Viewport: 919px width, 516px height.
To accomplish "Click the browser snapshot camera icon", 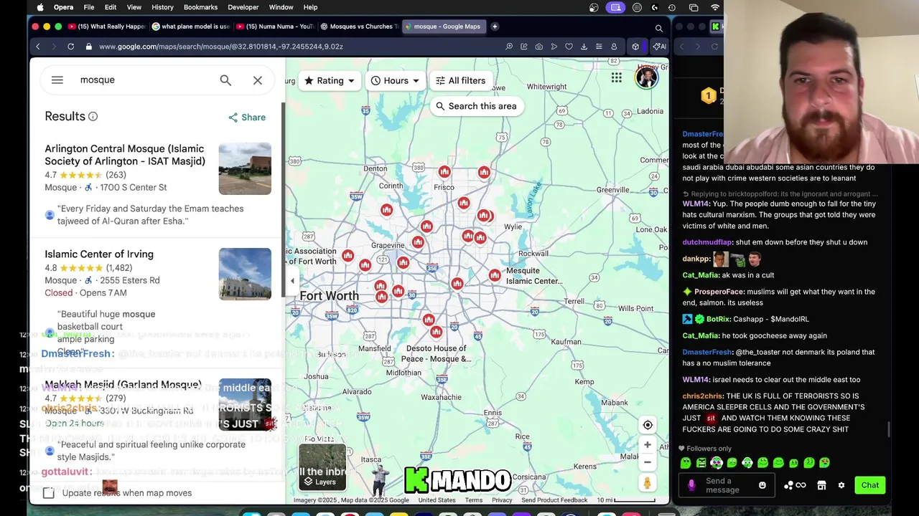I will coord(539,47).
